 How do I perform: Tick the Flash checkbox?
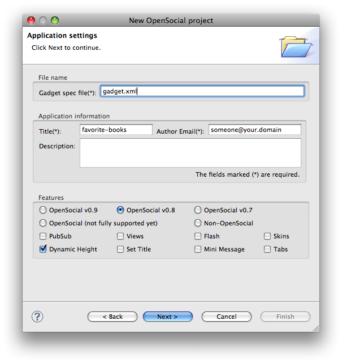coord(198,236)
